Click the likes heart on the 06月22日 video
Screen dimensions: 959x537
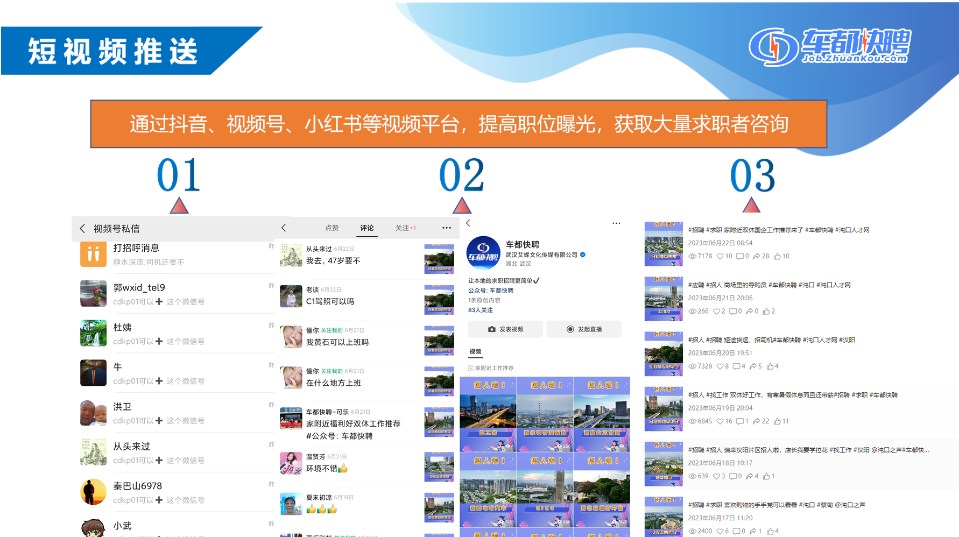pyautogui.click(x=720, y=256)
